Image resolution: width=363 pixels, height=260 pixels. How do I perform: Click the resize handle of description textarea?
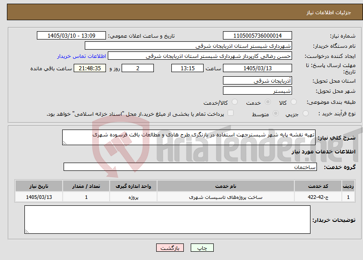[x=64, y=143]
